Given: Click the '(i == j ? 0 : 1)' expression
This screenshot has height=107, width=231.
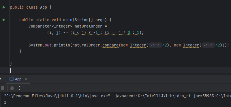Looking at the screenshot, I should pyautogui.click(x=123, y=32).
